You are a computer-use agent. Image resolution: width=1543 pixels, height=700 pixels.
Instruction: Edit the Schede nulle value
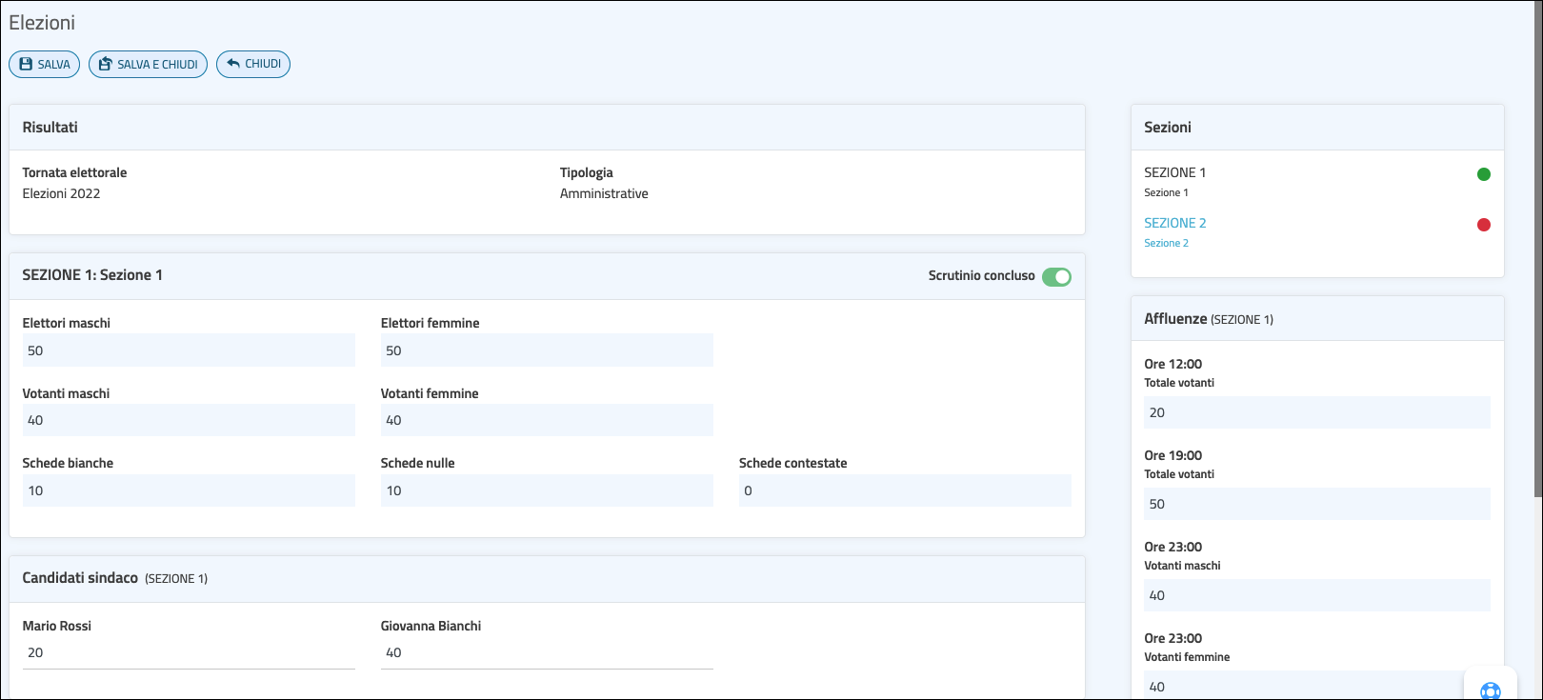coord(546,490)
